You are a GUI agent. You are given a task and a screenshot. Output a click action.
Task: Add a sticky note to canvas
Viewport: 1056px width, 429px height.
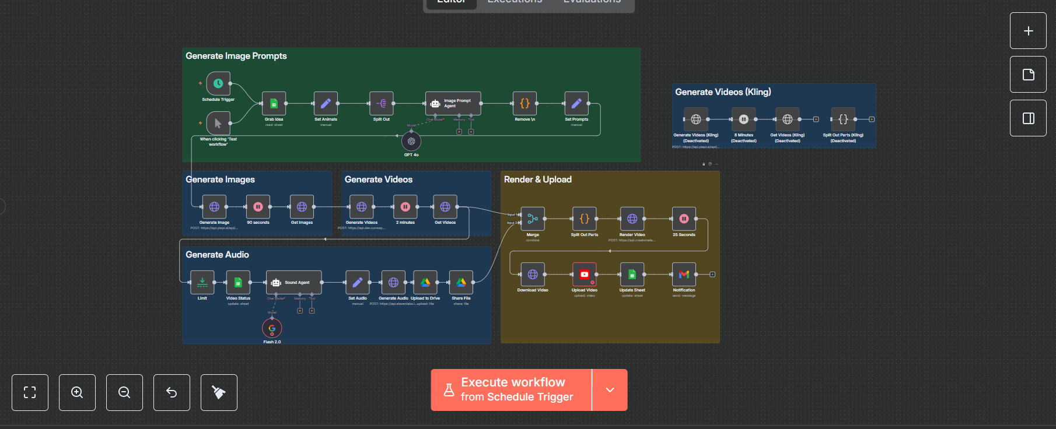click(x=1028, y=75)
